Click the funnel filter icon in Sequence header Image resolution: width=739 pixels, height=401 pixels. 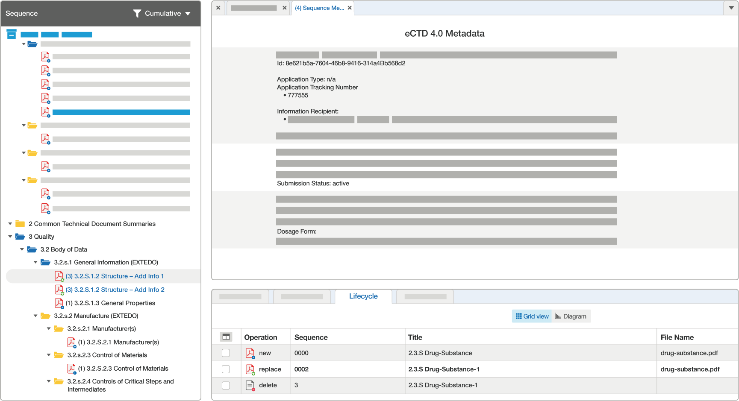point(137,14)
